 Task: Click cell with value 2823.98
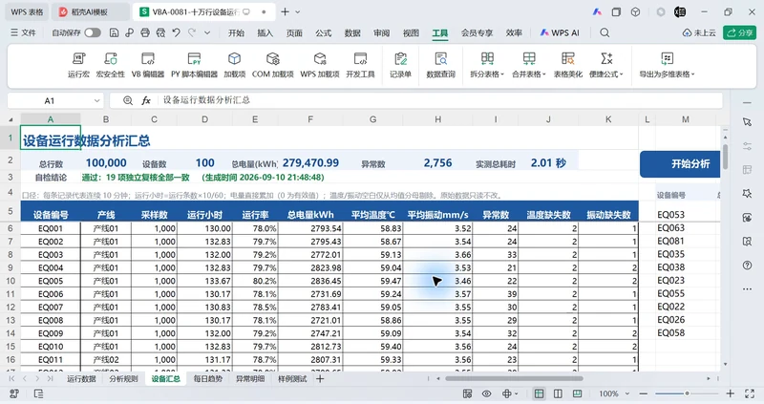309,268
